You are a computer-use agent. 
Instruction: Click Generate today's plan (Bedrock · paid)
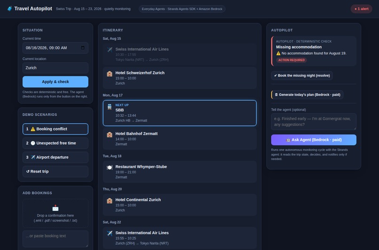tap(307, 95)
